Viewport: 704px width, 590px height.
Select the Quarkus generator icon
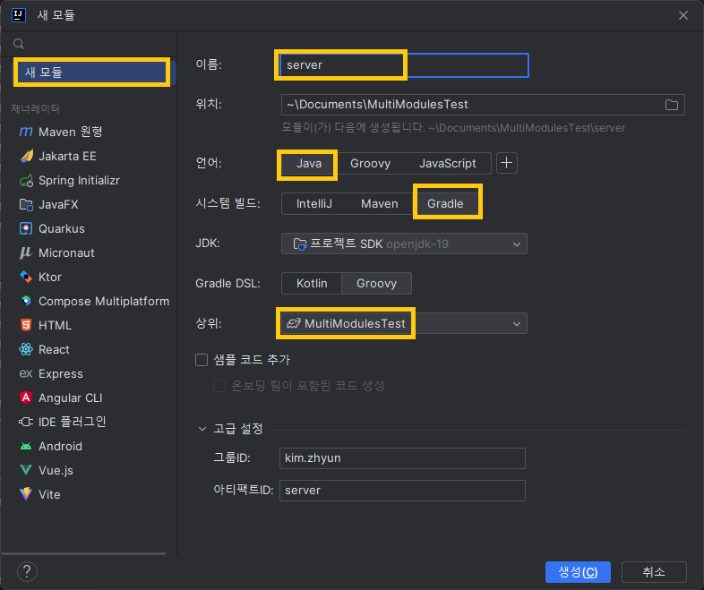pos(26,229)
